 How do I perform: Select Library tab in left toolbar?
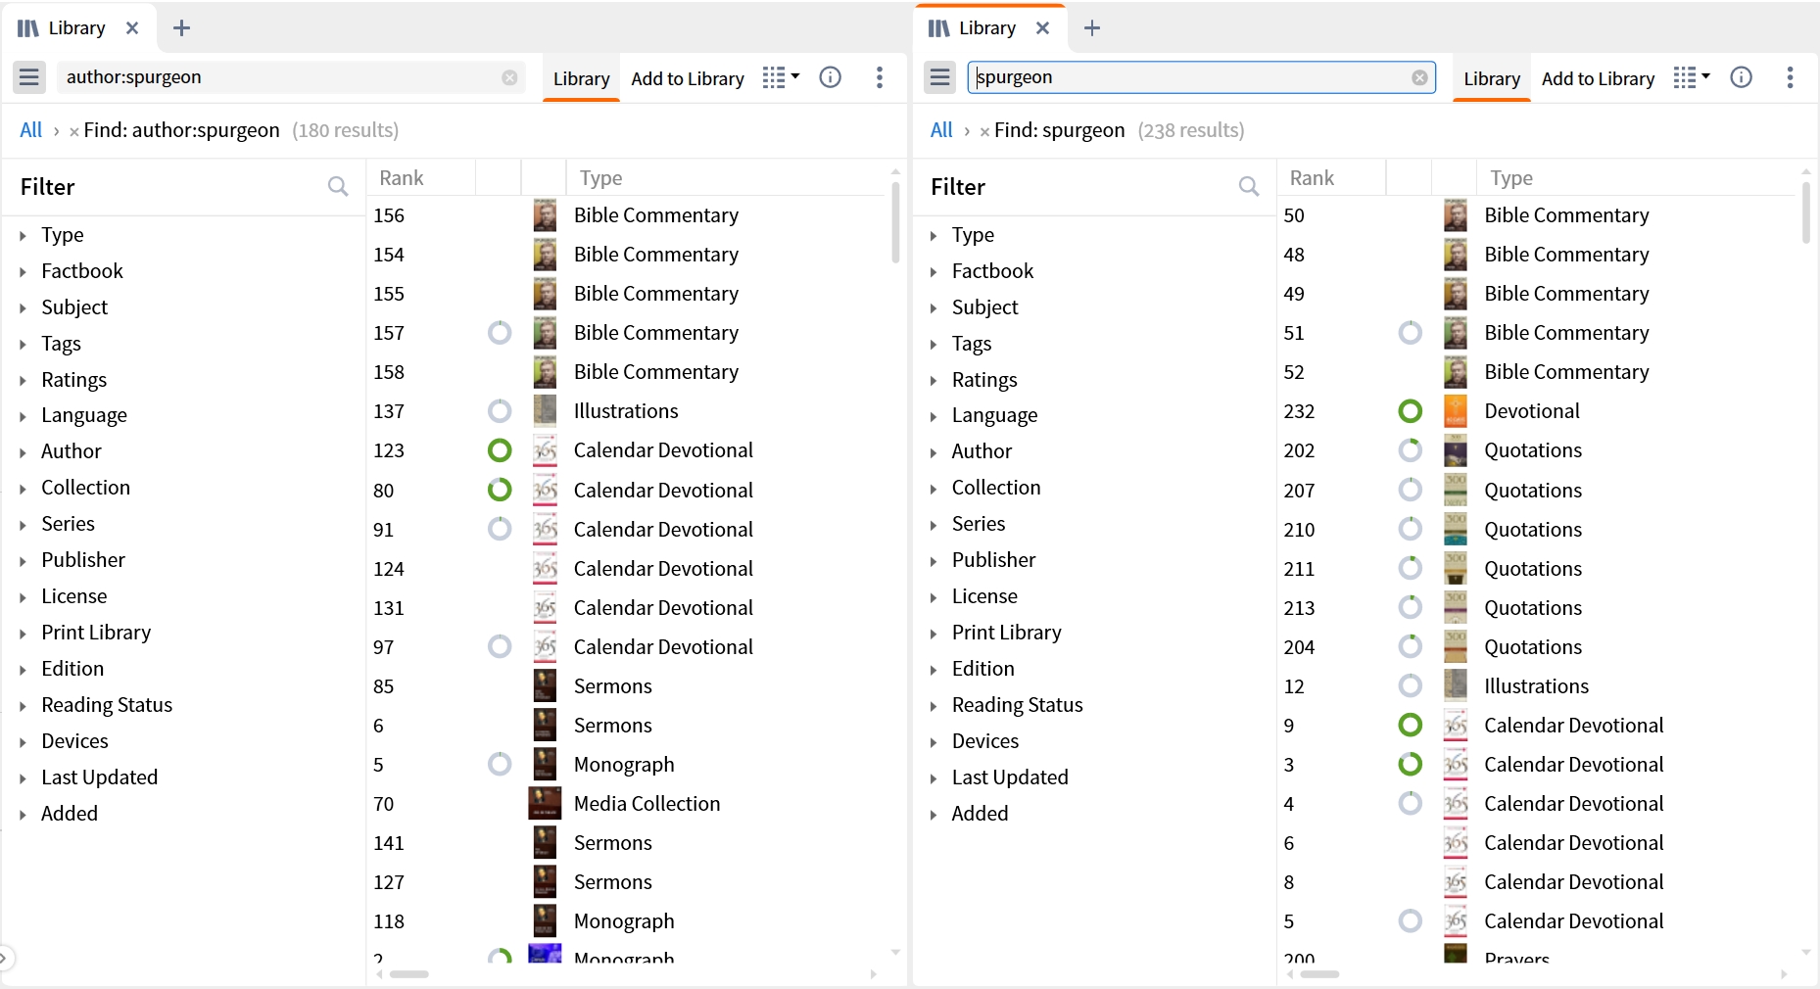581,78
